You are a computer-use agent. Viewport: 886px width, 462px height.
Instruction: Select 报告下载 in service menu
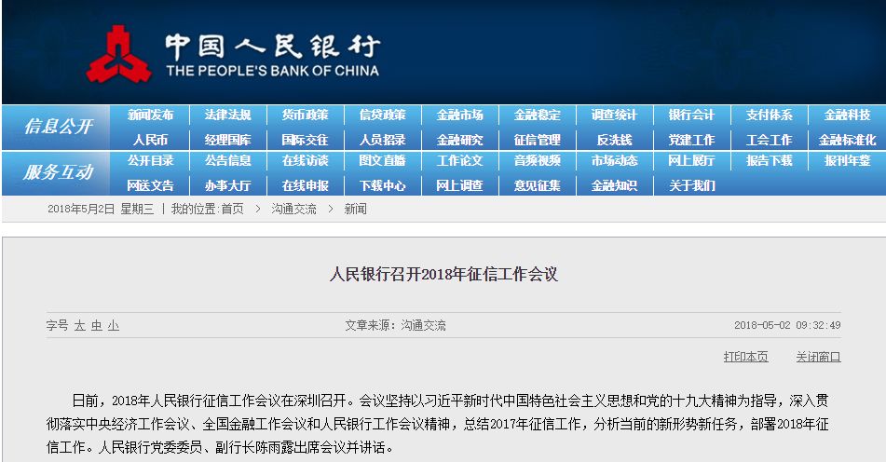click(x=769, y=161)
